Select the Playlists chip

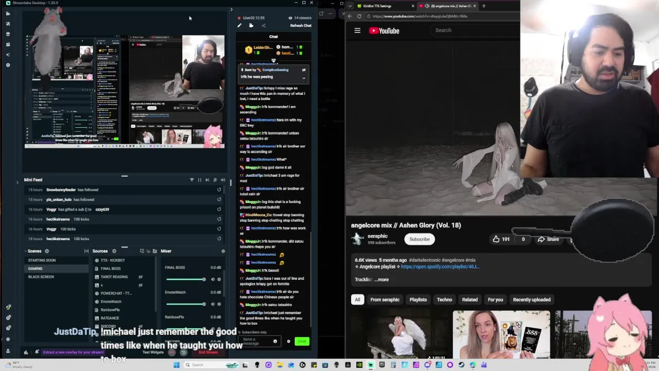(418, 299)
